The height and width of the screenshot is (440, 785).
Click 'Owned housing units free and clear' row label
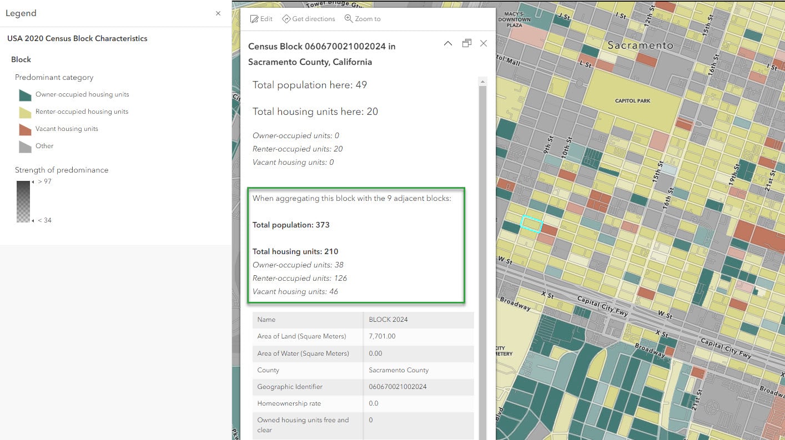[x=303, y=425]
